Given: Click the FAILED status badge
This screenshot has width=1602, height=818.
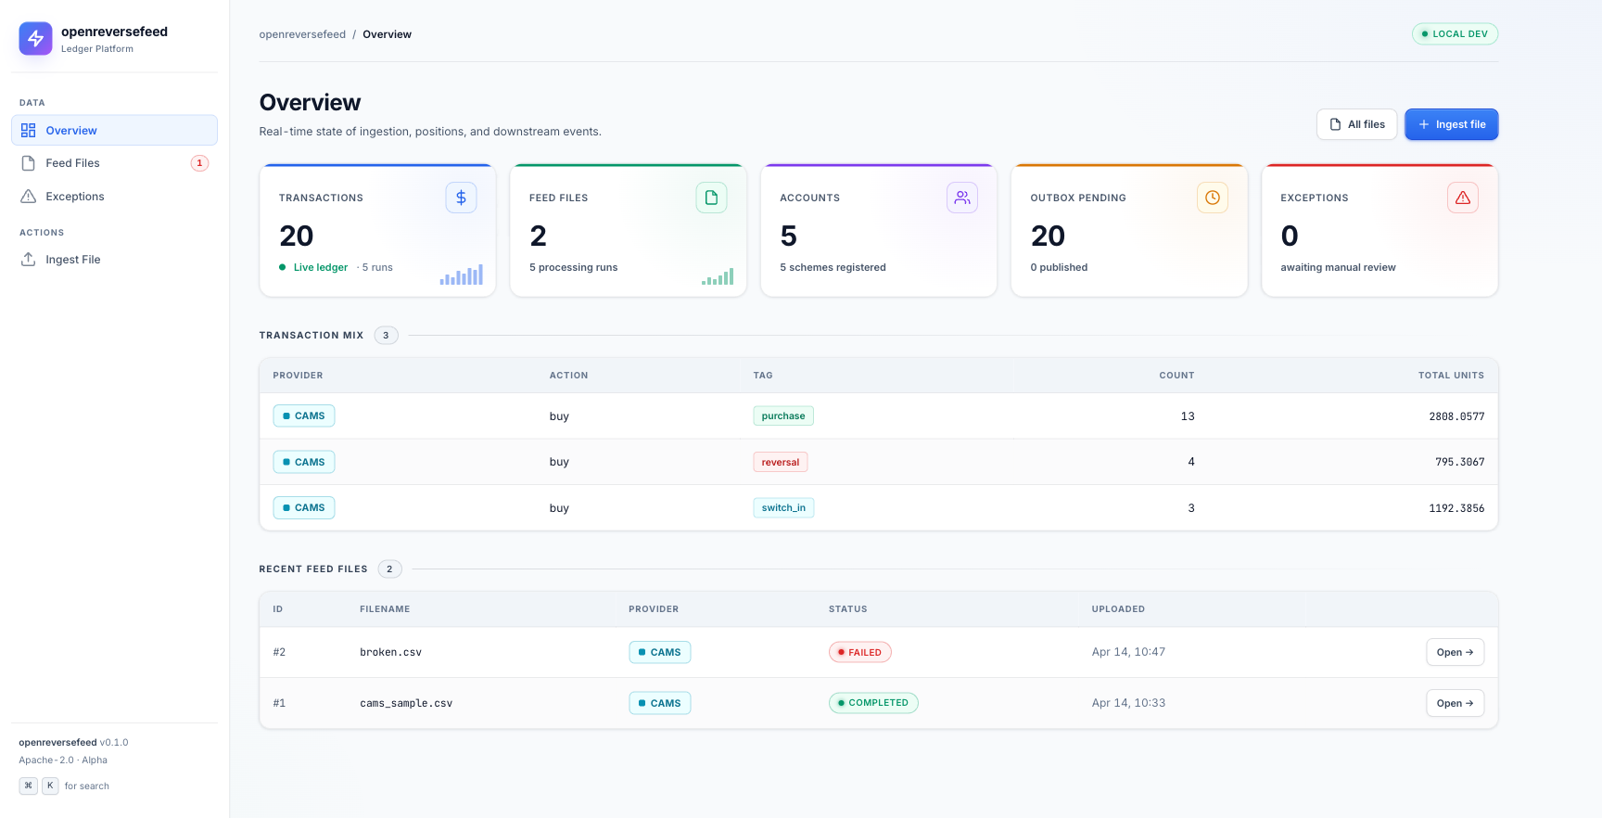Looking at the screenshot, I should pyautogui.click(x=859, y=652).
